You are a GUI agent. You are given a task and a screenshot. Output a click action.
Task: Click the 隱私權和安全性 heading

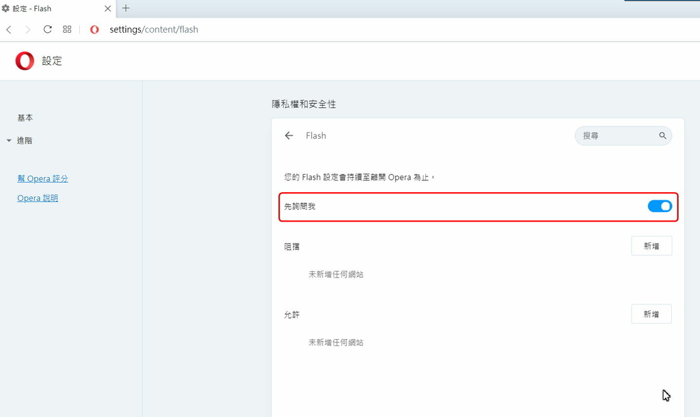pos(304,104)
